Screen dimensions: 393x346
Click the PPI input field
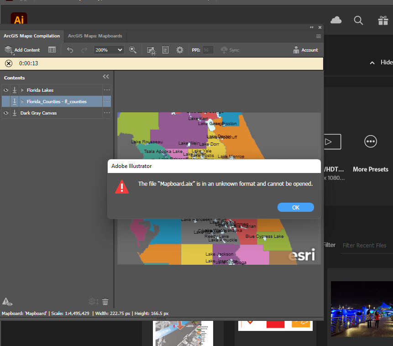208,50
